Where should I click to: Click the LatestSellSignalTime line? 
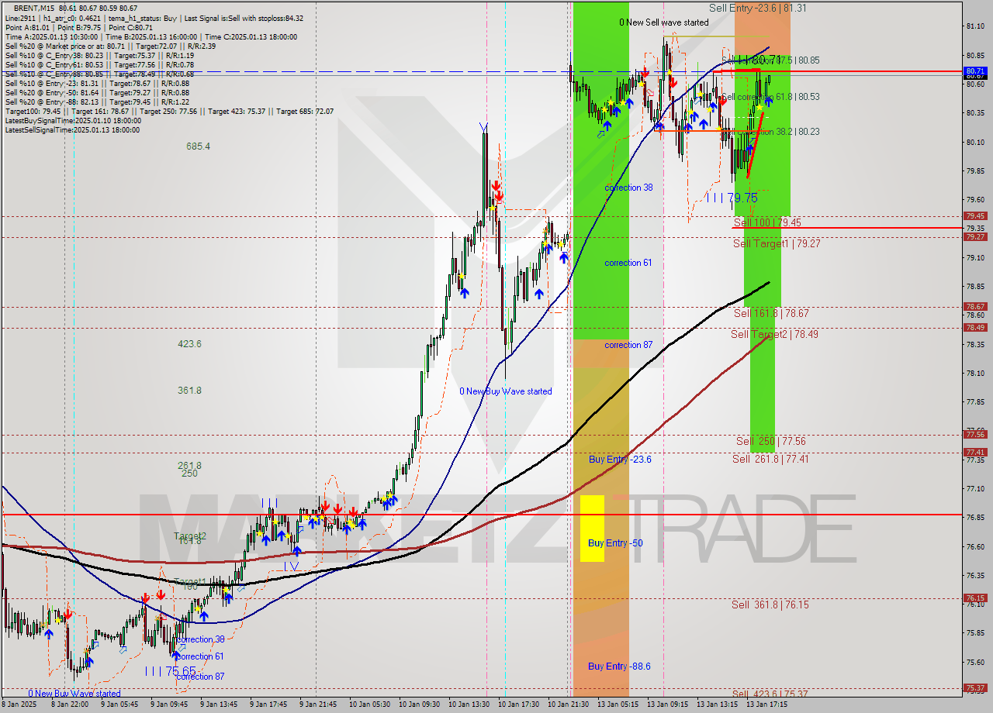click(x=72, y=129)
